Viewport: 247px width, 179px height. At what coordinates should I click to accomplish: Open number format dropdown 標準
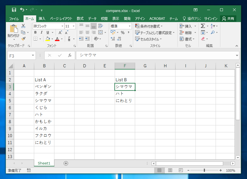pyautogui.click(x=130, y=26)
